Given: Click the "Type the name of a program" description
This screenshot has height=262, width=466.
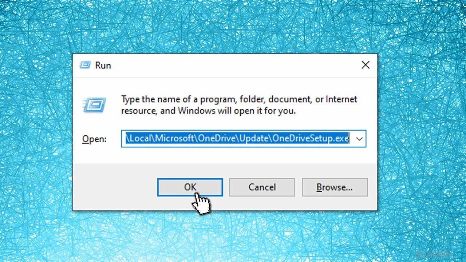Looking at the screenshot, I should (x=239, y=105).
